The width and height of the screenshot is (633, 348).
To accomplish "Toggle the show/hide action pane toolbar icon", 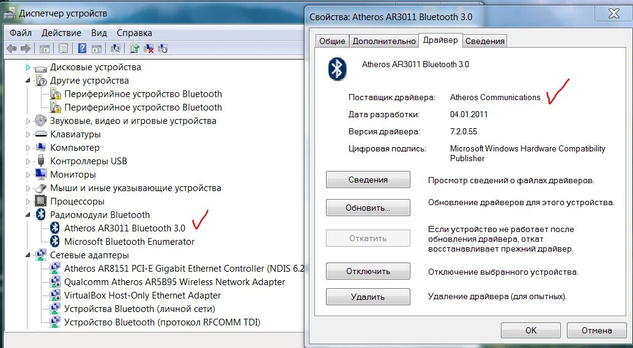I will click(x=96, y=49).
